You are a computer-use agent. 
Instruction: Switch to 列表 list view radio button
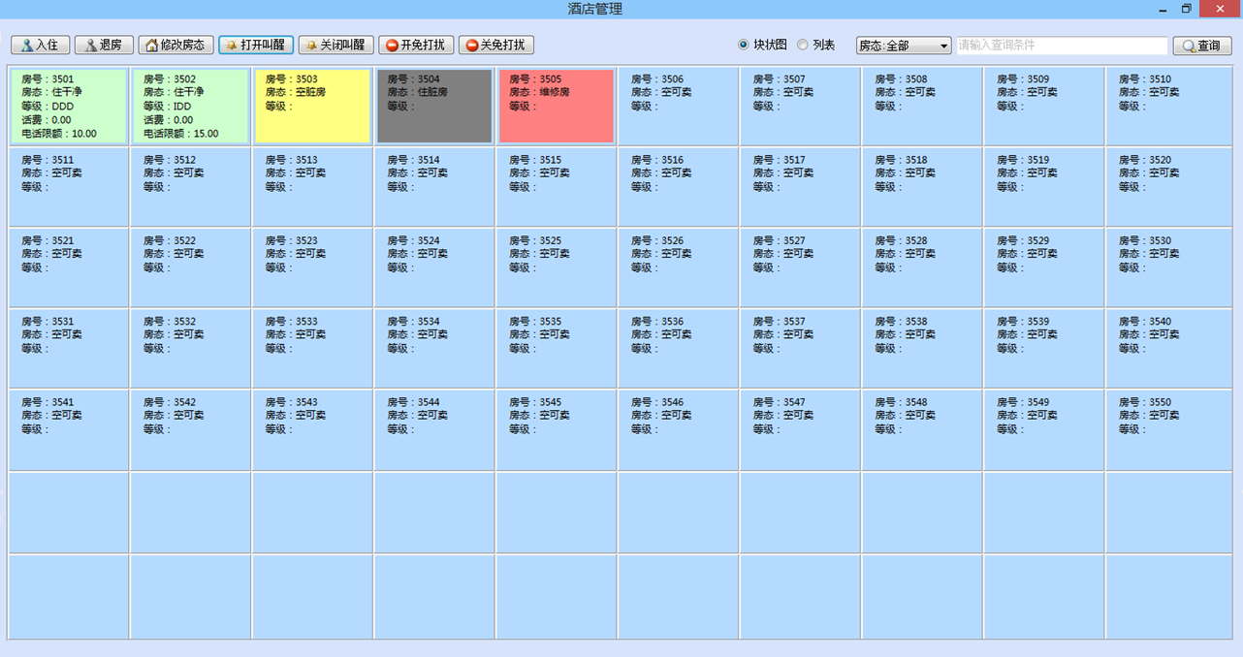click(803, 45)
